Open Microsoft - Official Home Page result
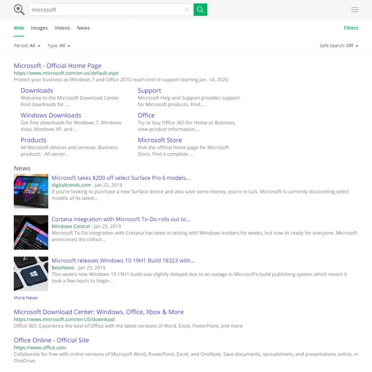 [x=57, y=66]
